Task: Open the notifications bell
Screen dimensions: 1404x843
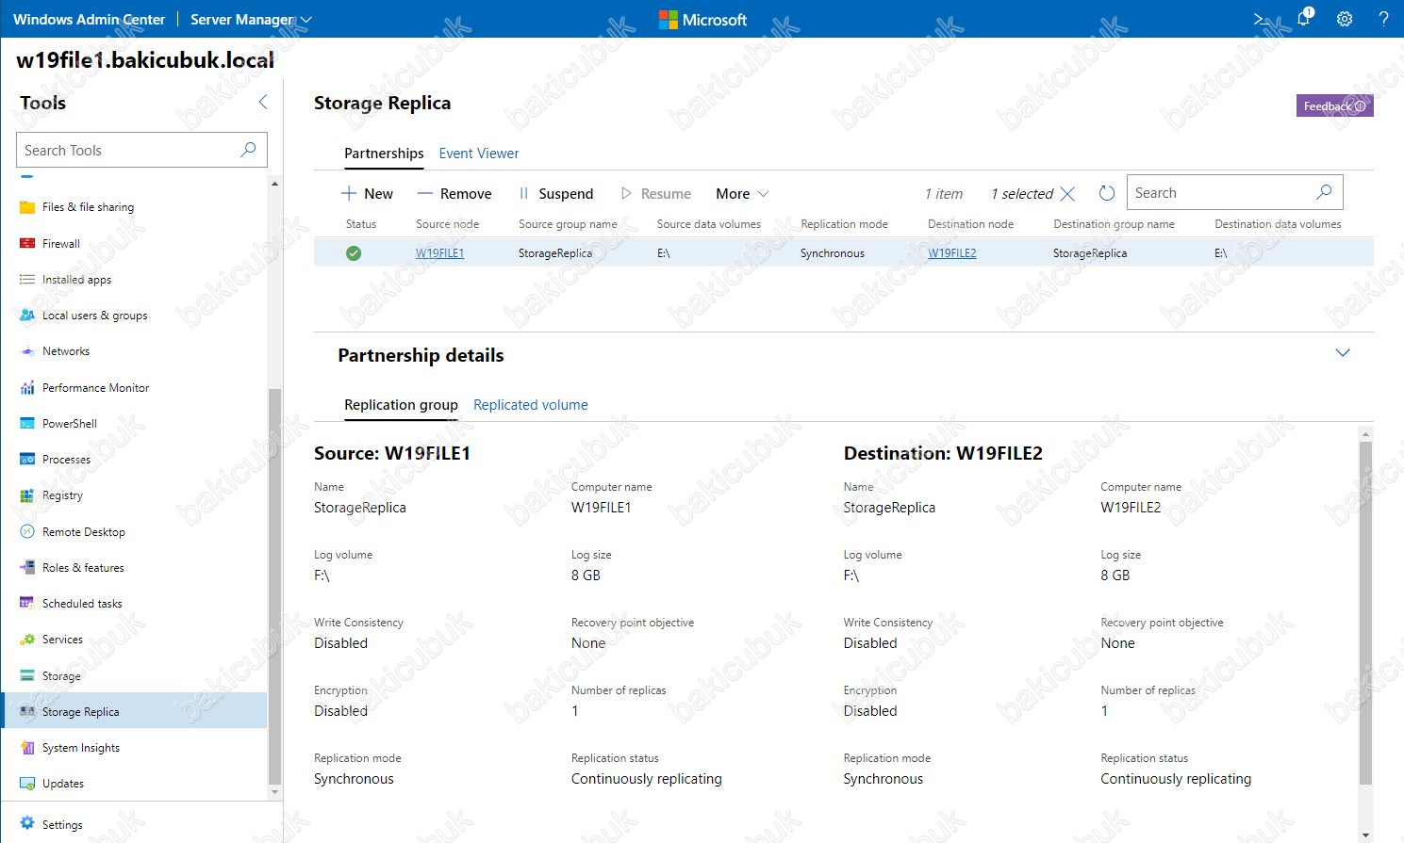Action: 1304,19
